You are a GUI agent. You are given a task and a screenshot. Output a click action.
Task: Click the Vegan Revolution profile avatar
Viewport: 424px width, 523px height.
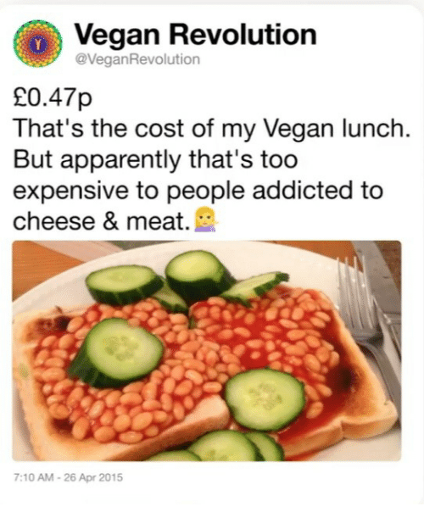(37, 43)
